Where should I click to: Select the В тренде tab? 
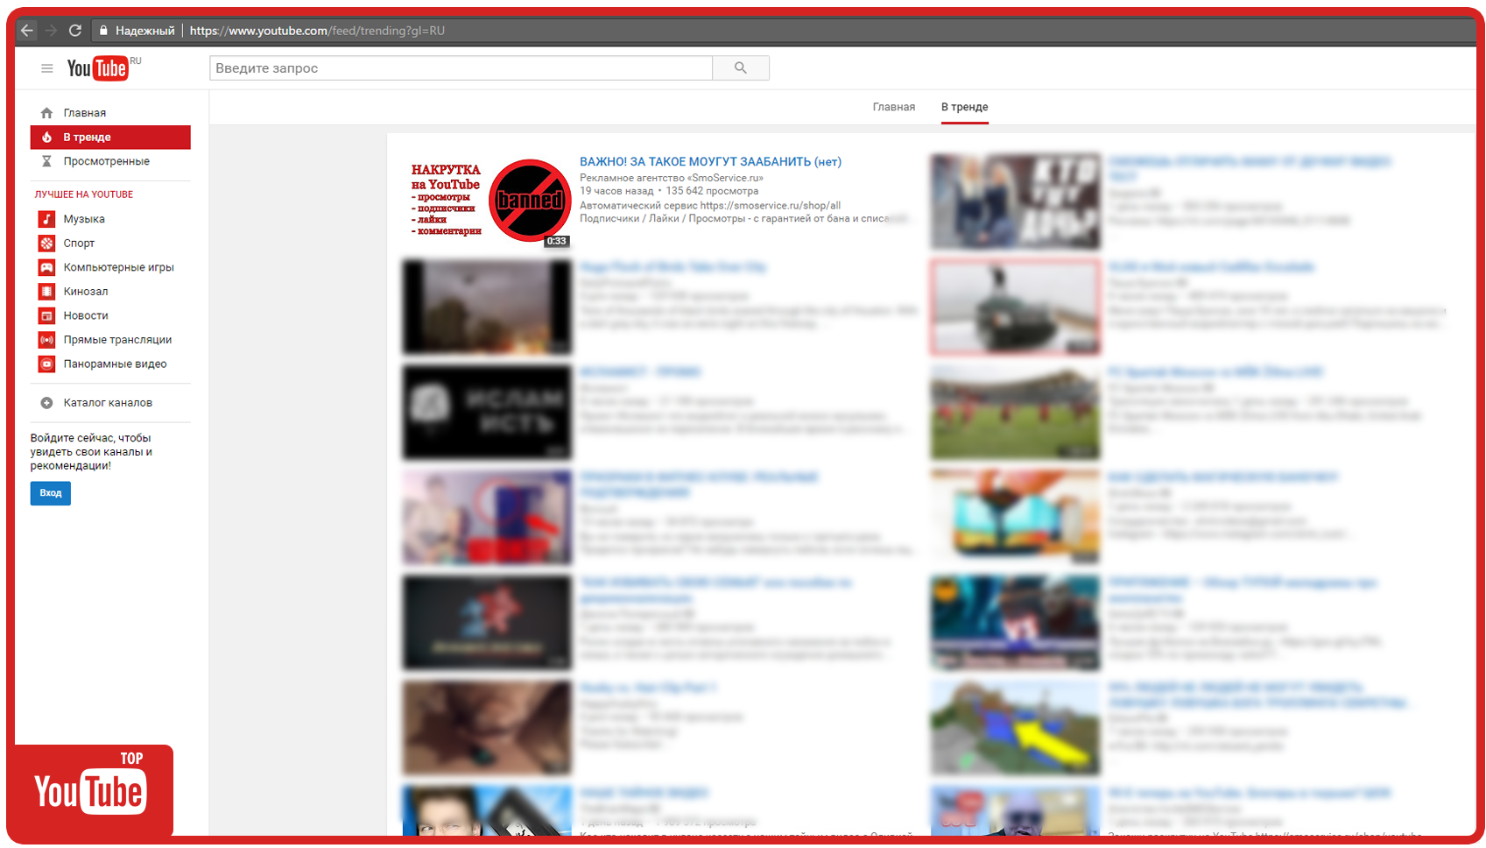tap(965, 107)
